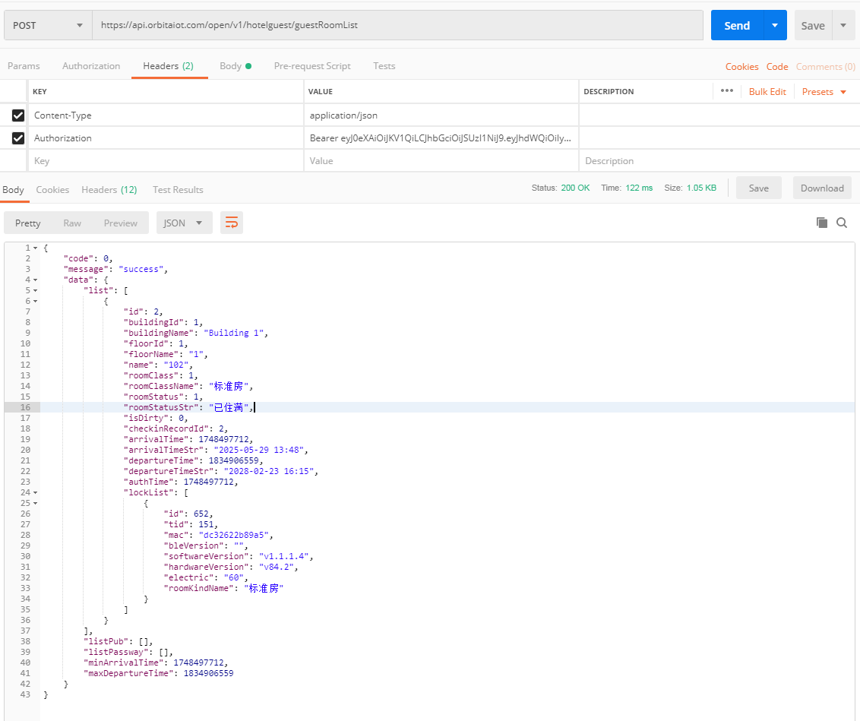The height and width of the screenshot is (721, 860).
Task: Uncheck the Authorization header checkbox
Action: (18, 138)
